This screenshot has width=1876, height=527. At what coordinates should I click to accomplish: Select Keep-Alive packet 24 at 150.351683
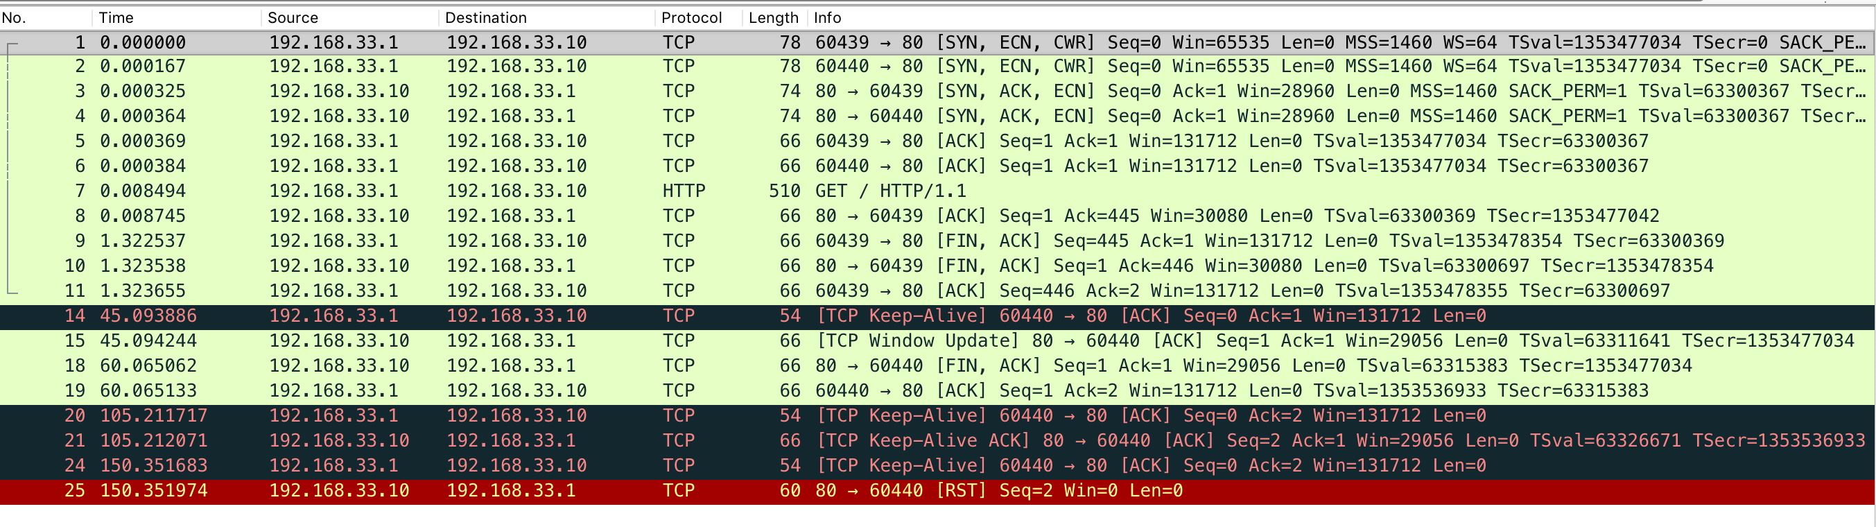coord(938,465)
